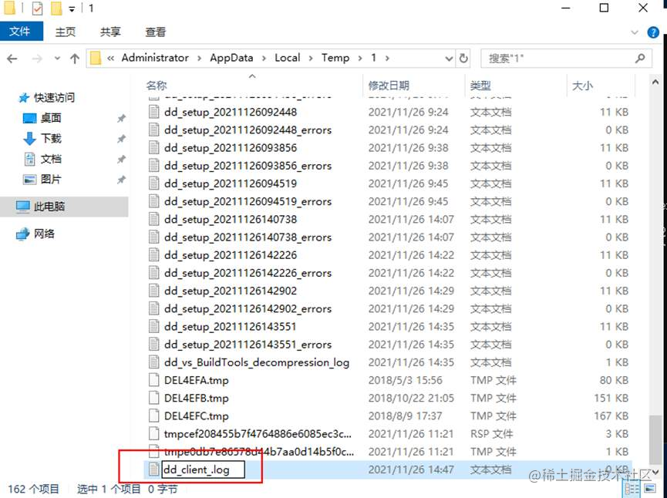Click the back navigation arrow
The image size is (667, 498).
pos(12,58)
